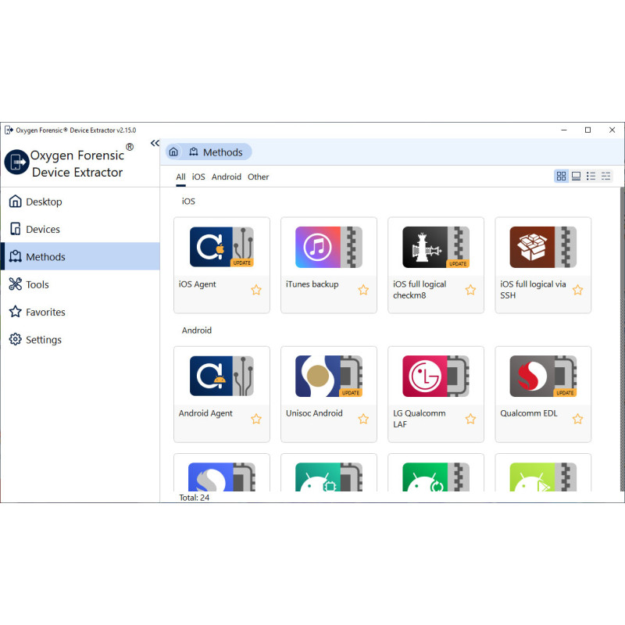Open the iOS full logical checkm8 icon
The width and height of the screenshot is (625, 625).
(x=436, y=247)
